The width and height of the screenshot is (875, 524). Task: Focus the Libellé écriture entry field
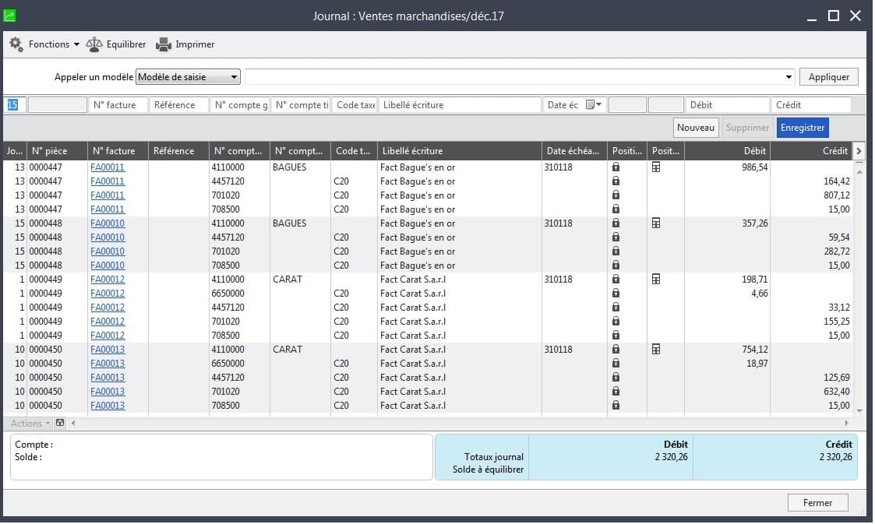tap(460, 105)
